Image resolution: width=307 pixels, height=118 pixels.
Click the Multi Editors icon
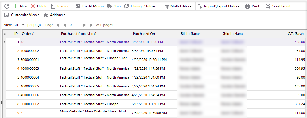166,6
